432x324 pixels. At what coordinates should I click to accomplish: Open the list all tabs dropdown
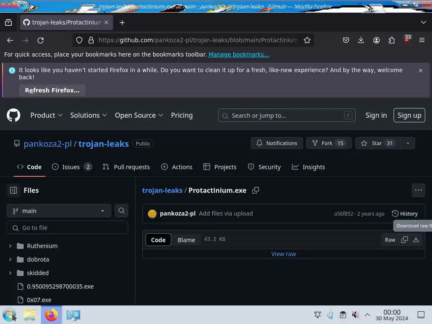coord(424,22)
